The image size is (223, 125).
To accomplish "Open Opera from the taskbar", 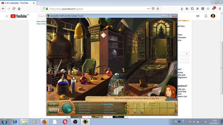I will (x=65, y=122).
